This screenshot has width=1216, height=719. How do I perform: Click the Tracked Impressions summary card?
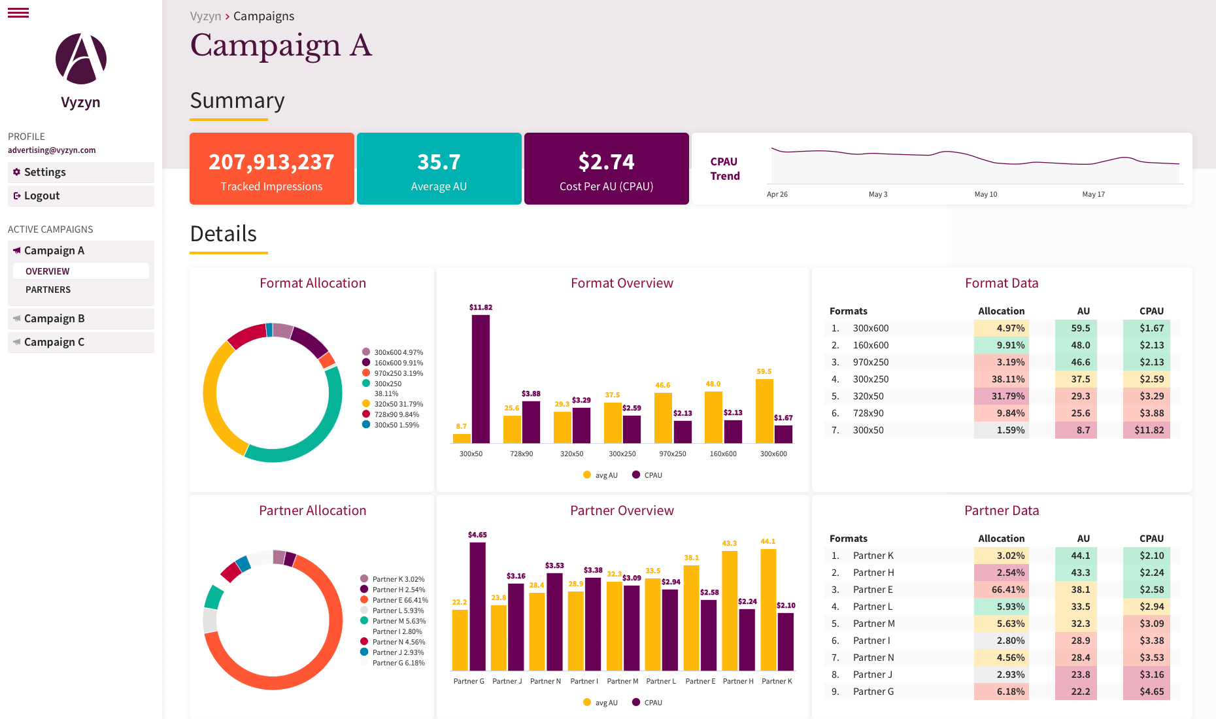[271, 169]
